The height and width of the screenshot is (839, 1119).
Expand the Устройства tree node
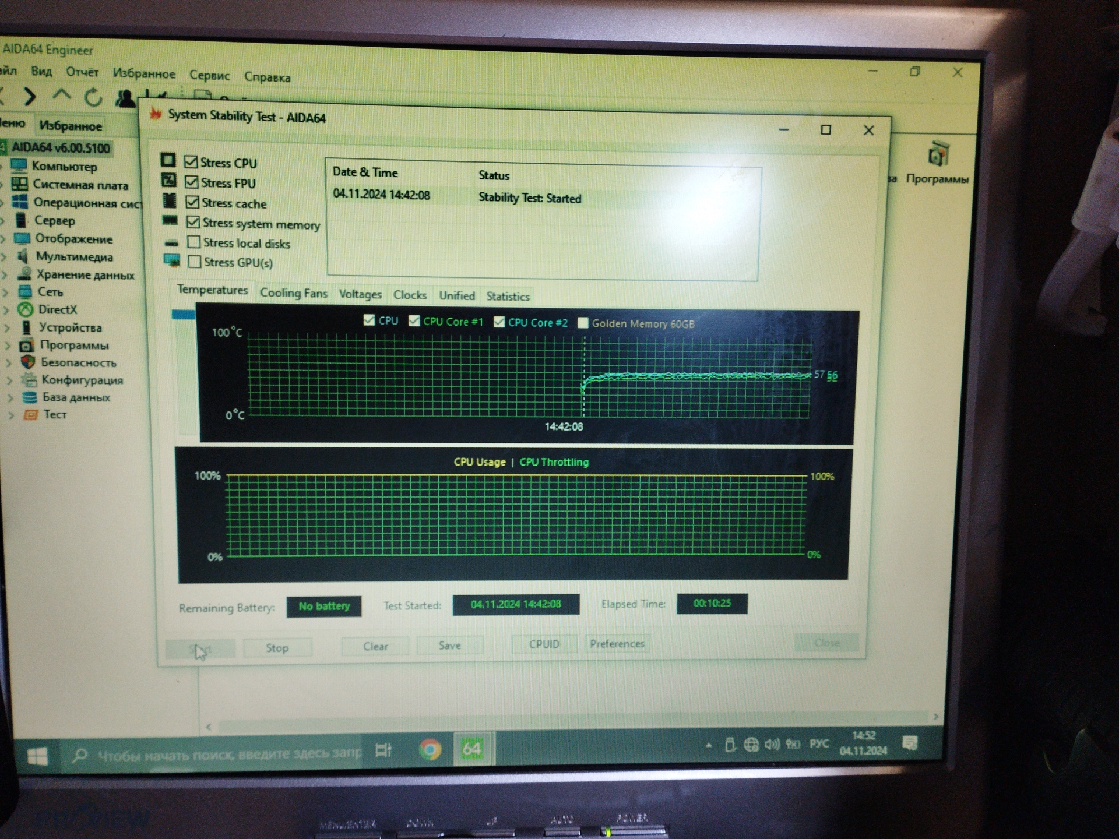pyautogui.click(x=7, y=327)
